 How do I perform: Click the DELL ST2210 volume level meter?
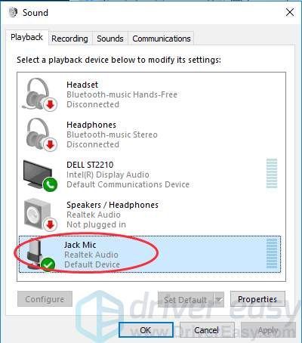tap(272, 174)
